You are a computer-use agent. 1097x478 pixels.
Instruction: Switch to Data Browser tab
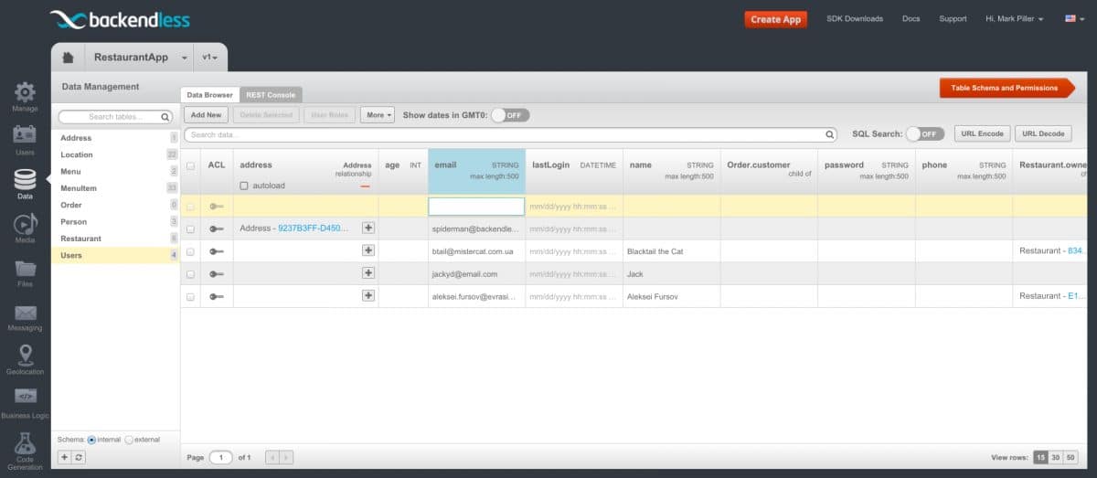[209, 95]
